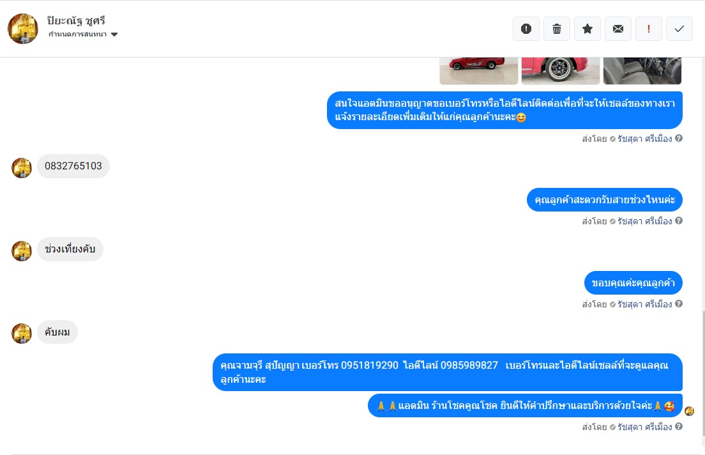Delete conversation using trash icon
The image size is (705, 455).
pos(557,29)
